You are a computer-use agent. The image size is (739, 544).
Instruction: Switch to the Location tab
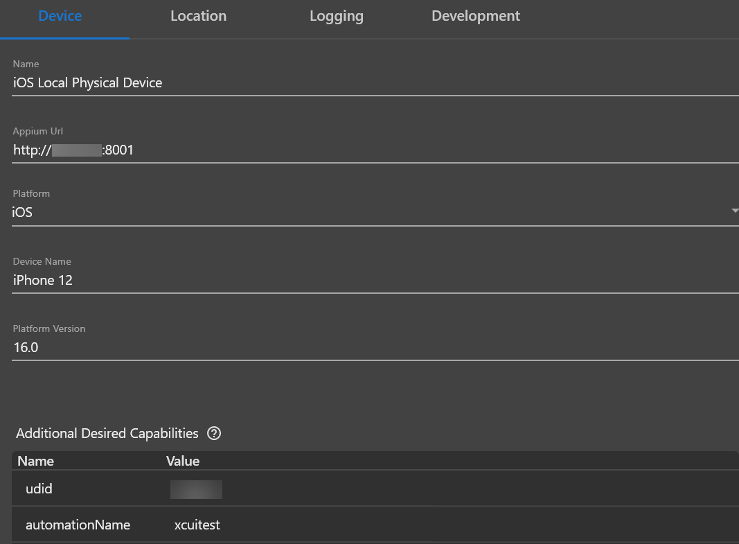tap(198, 15)
